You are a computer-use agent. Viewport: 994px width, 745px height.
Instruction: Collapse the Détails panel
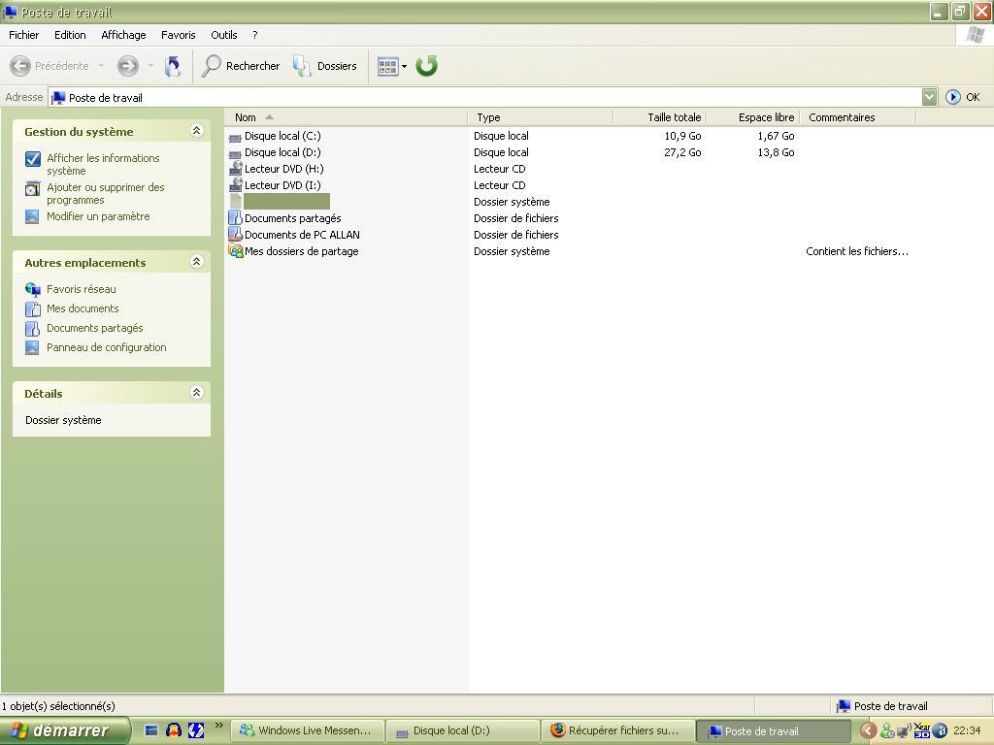point(196,392)
